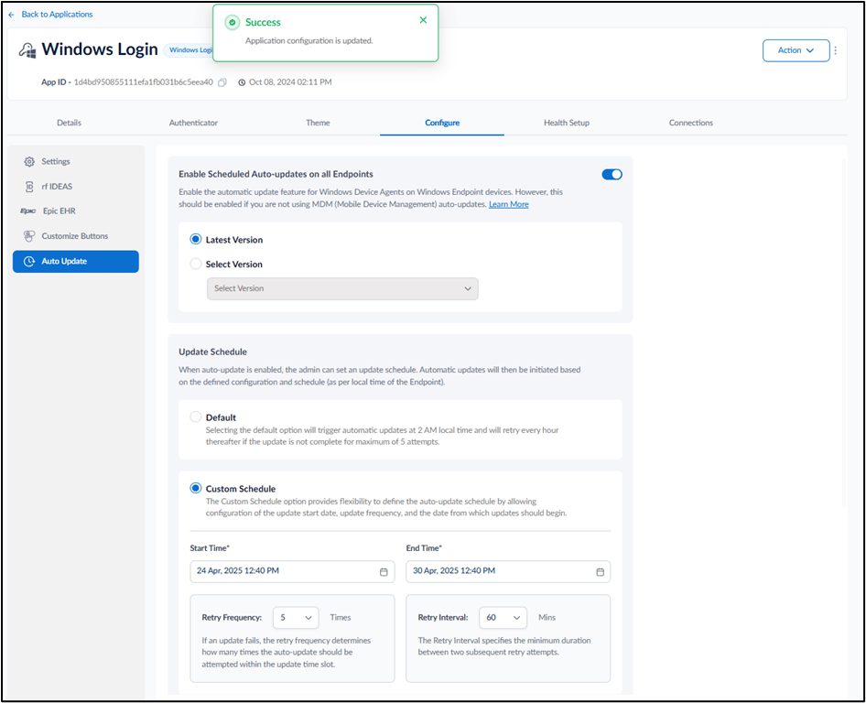Open the Action dropdown button

[796, 50]
